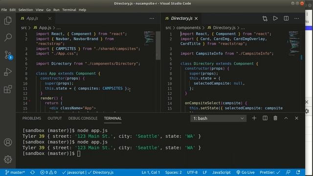Viewport: 313px width, 176px height.
Task: Select the TERMINAL panel tab
Action: [112, 118]
